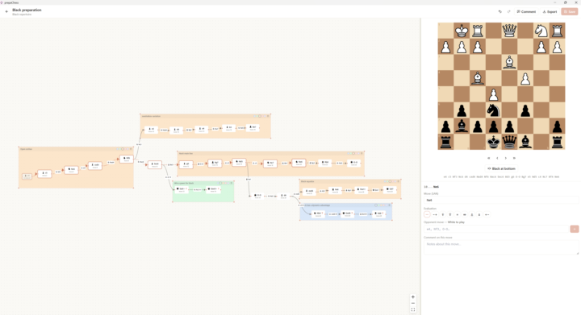Close the Win a pawn for black group
The width and height of the screenshot is (581, 315).
[x=232, y=183]
